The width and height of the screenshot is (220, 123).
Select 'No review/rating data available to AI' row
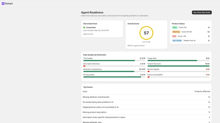(146, 102)
